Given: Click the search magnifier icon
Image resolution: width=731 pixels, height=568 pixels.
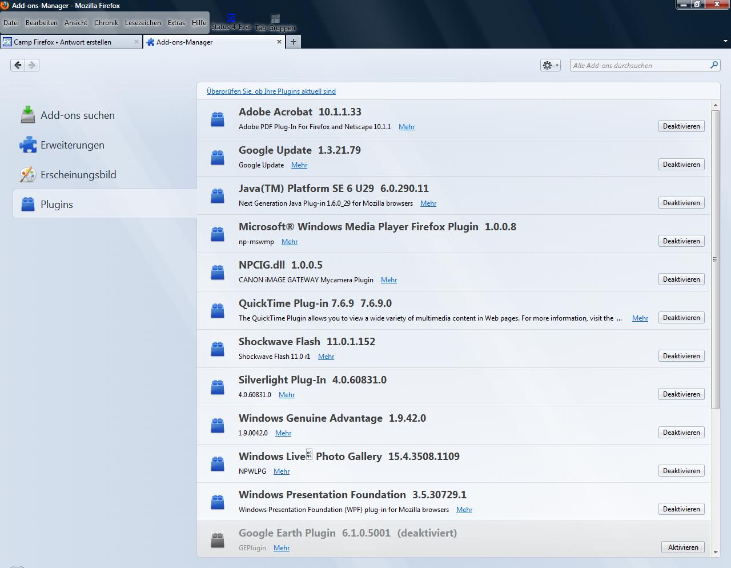Looking at the screenshot, I should [714, 65].
